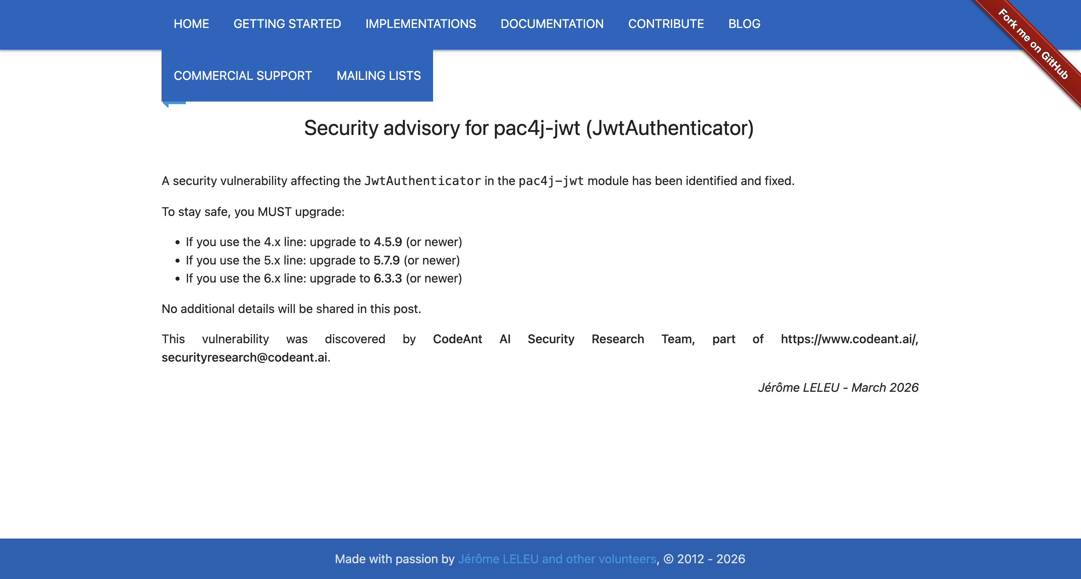Click the pac4j-jwt module name text

tap(550, 181)
